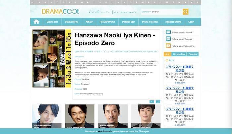This screenshot has width=232, height=134.
Task: Click the Hanzawa Naoki episode title
Action: click(115, 39)
